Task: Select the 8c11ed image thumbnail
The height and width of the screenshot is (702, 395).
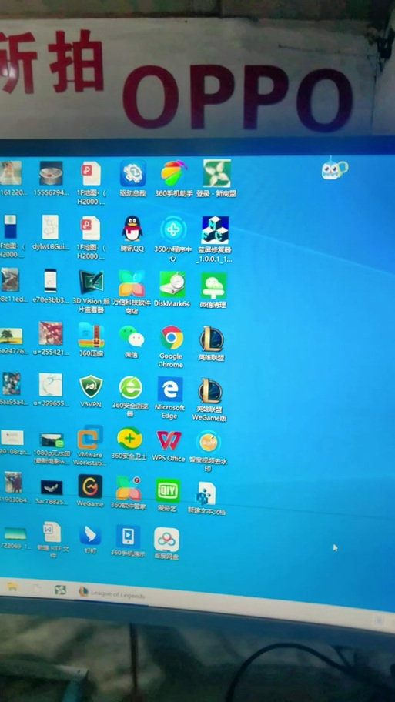Action: point(12,285)
